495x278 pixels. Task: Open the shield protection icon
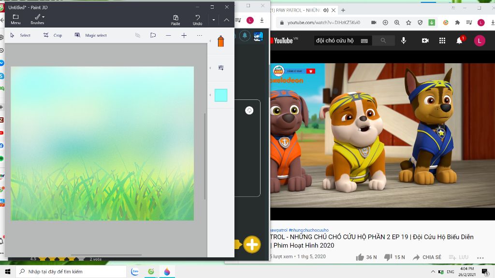(420, 22)
